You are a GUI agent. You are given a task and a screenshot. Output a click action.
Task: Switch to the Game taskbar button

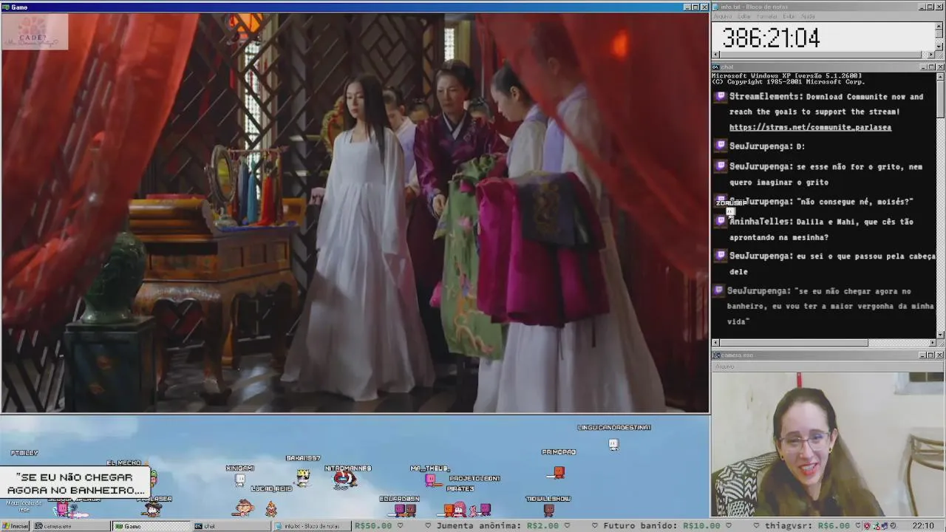pyautogui.click(x=150, y=526)
